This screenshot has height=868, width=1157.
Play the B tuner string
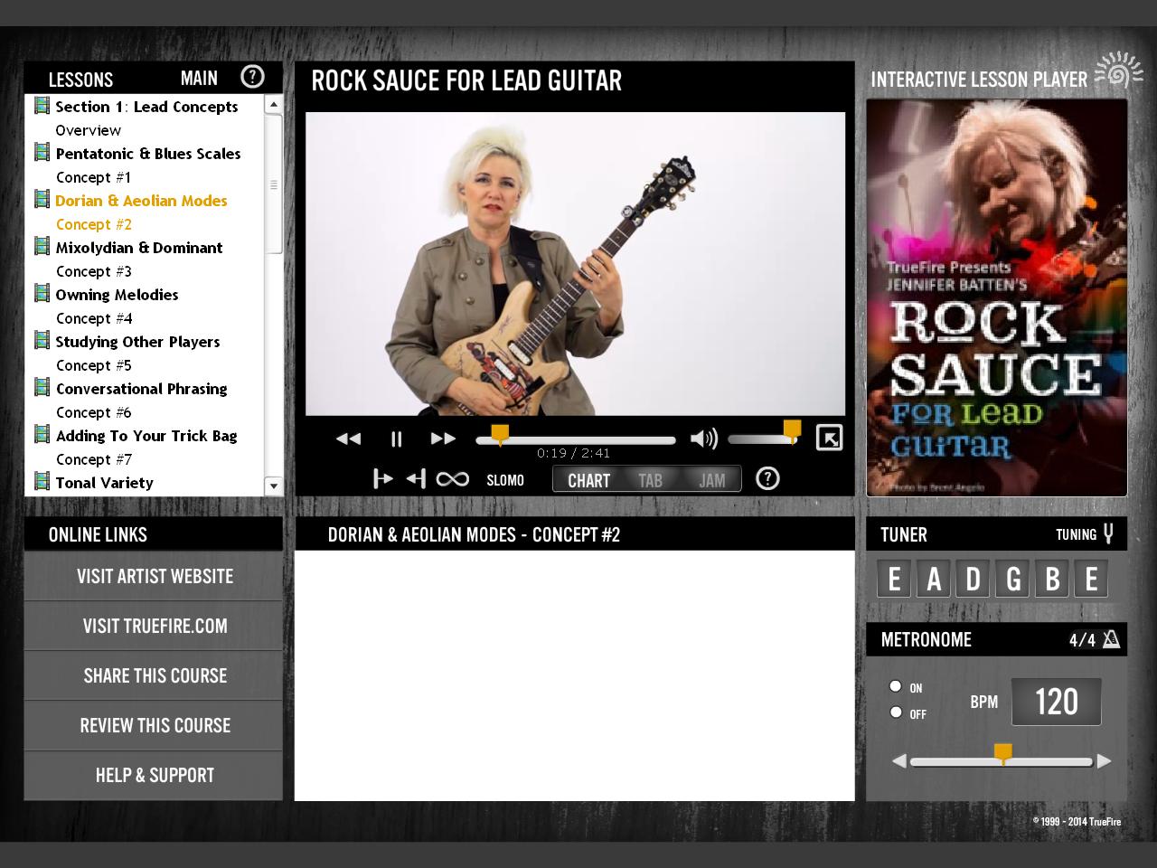tap(1052, 579)
